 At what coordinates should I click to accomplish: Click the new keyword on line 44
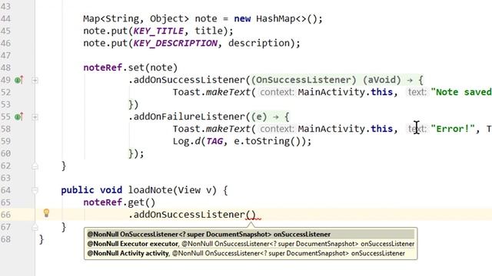point(242,18)
